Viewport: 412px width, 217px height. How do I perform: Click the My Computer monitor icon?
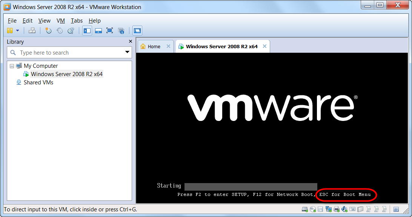point(19,66)
